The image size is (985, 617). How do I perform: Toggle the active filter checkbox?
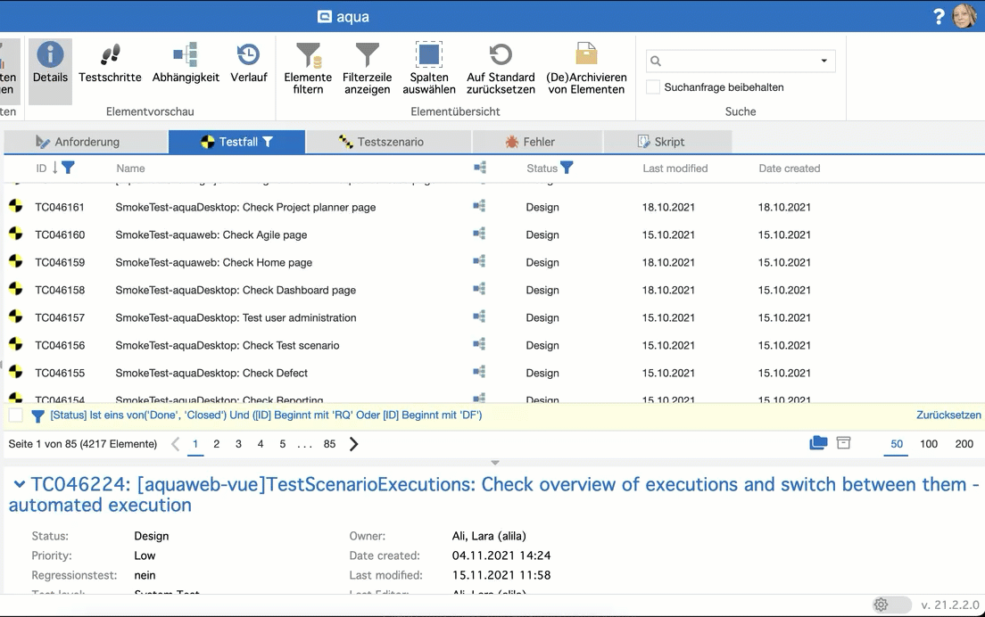16,415
